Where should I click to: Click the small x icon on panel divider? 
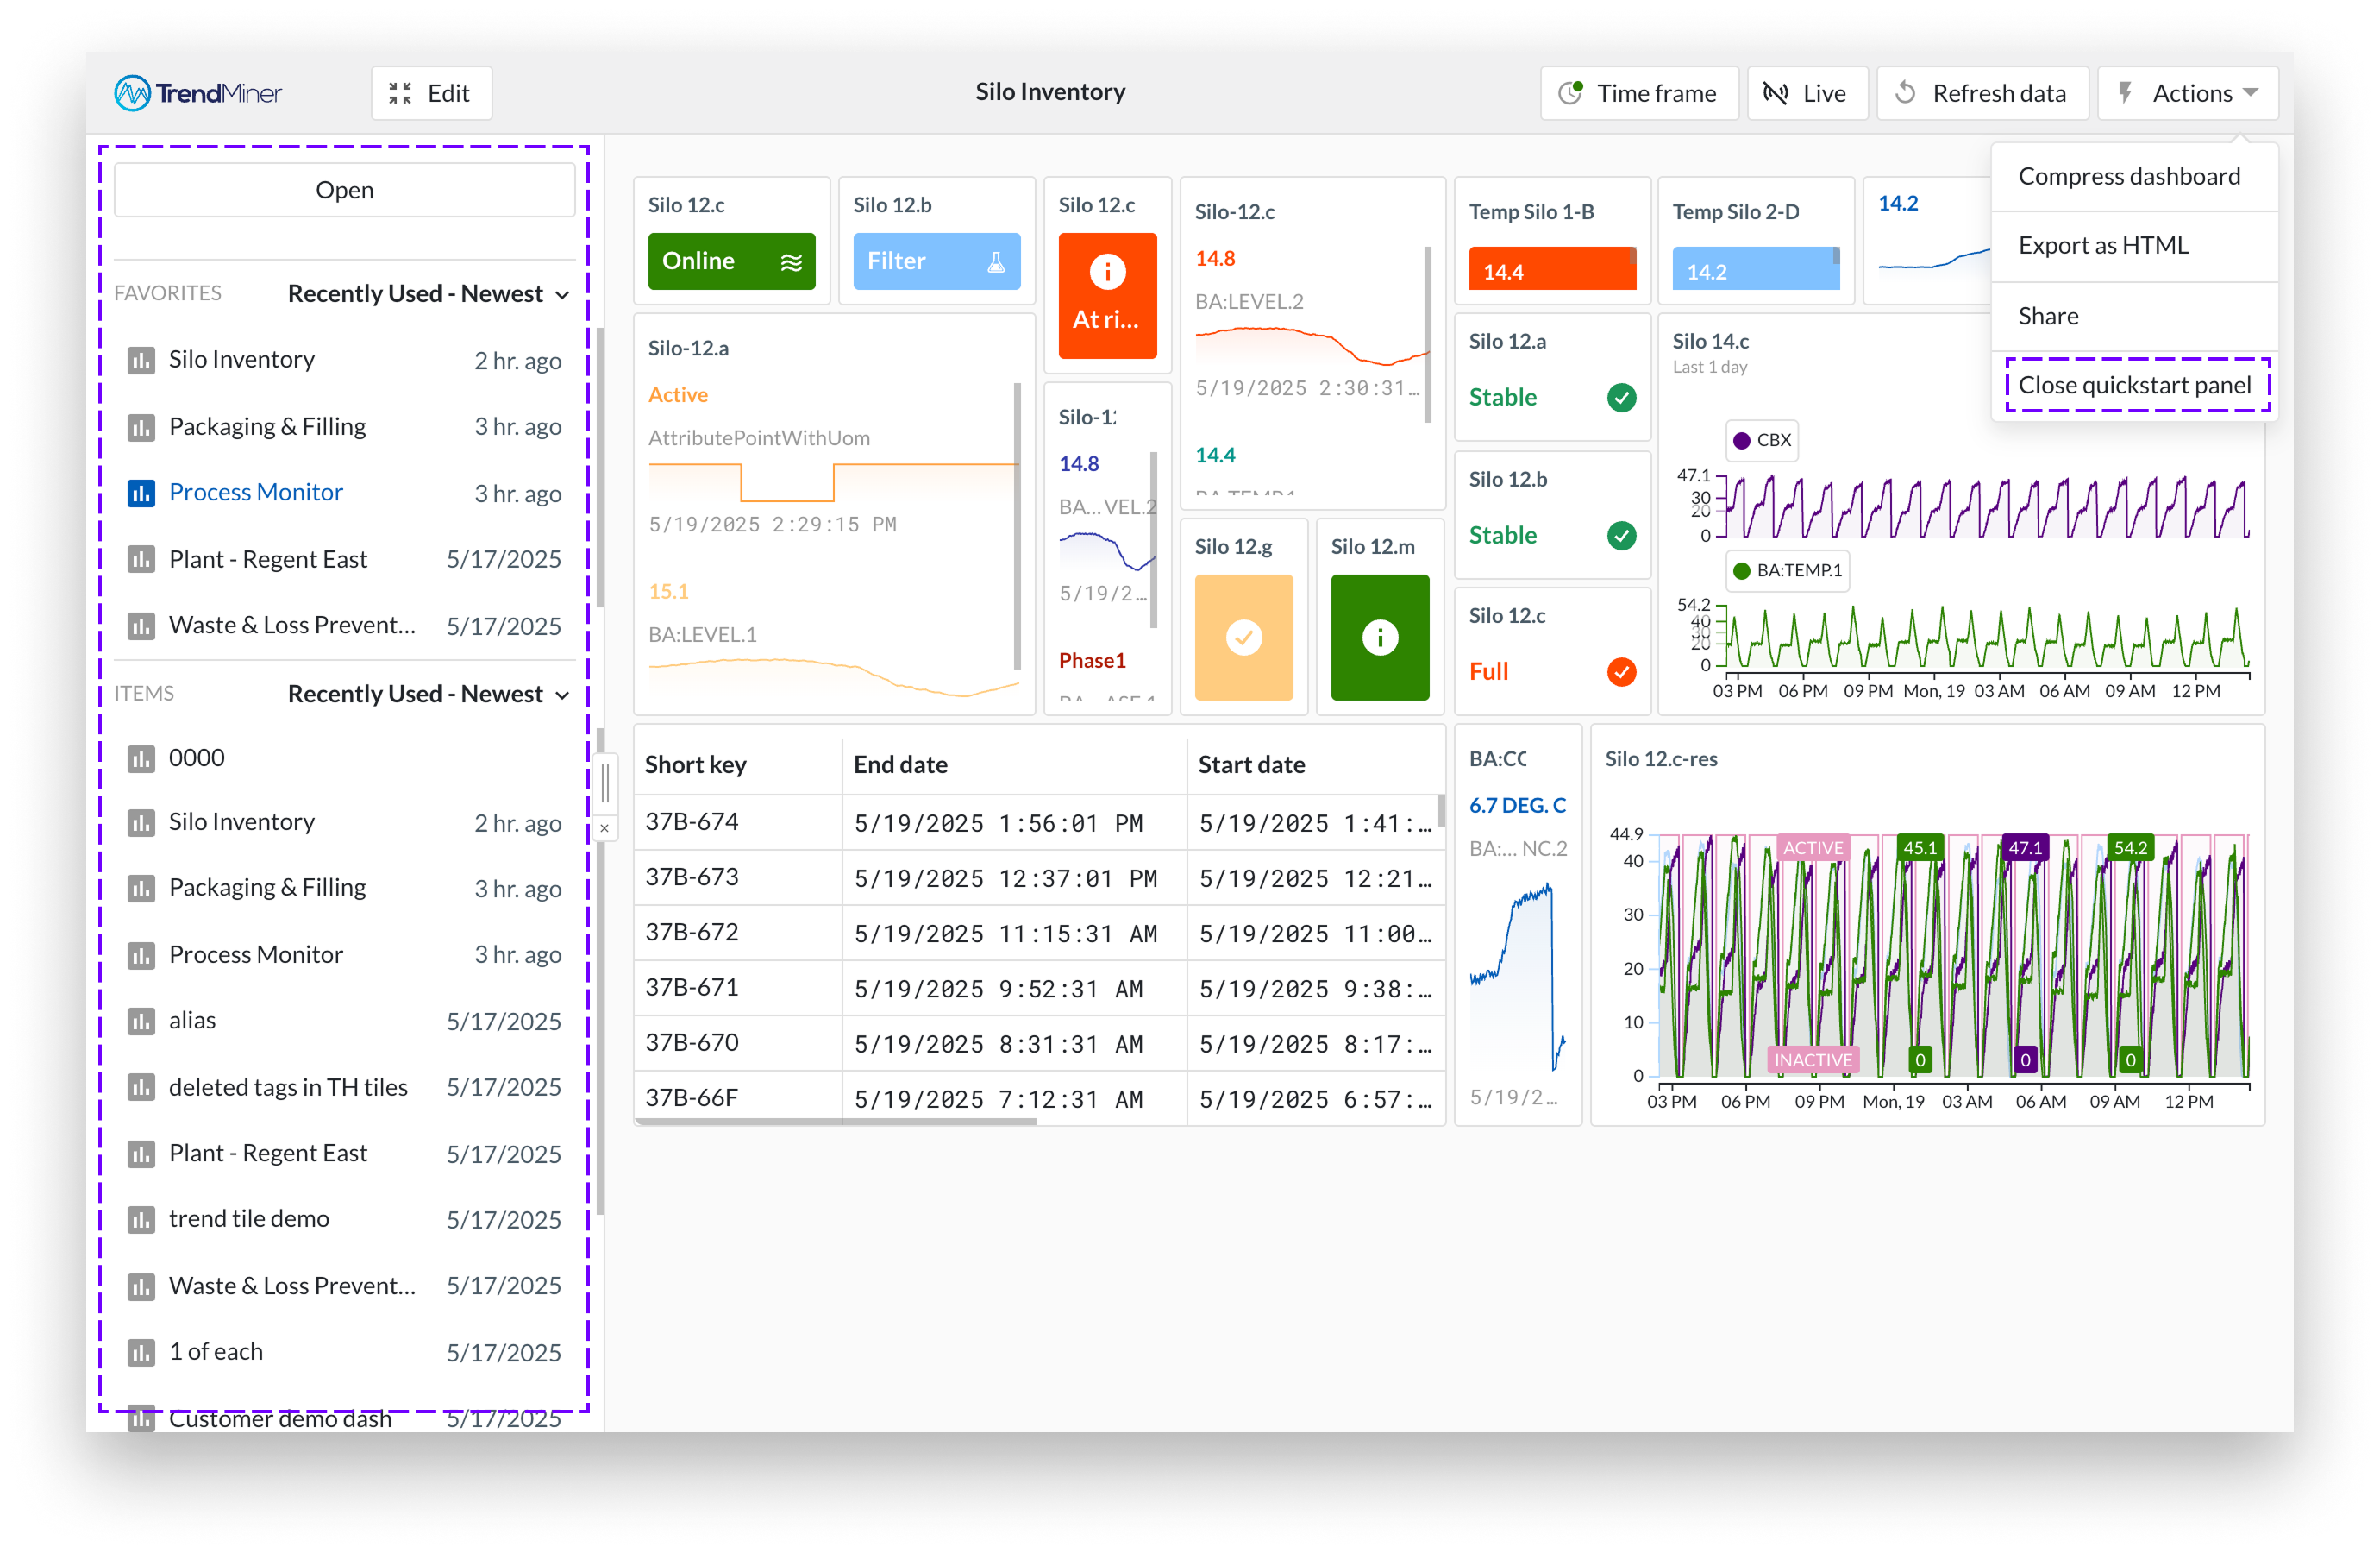coord(604,828)
